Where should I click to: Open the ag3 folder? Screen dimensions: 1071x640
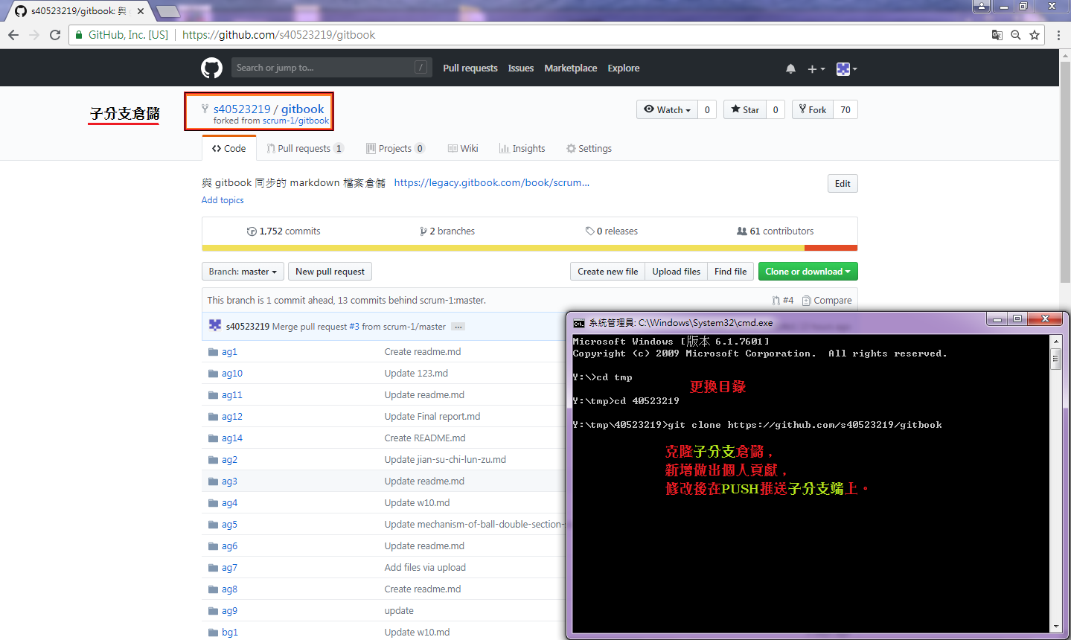click(x=229, y=481)
